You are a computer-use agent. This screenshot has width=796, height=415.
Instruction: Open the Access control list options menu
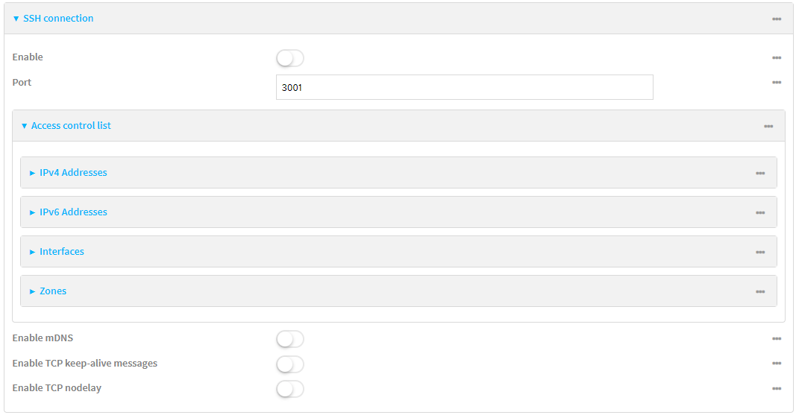coord(768,127)
